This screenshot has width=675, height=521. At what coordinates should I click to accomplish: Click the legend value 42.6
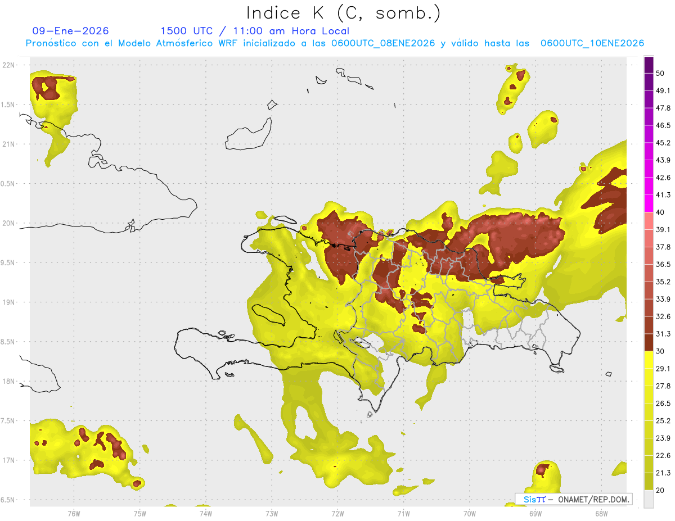coord(663,178)
